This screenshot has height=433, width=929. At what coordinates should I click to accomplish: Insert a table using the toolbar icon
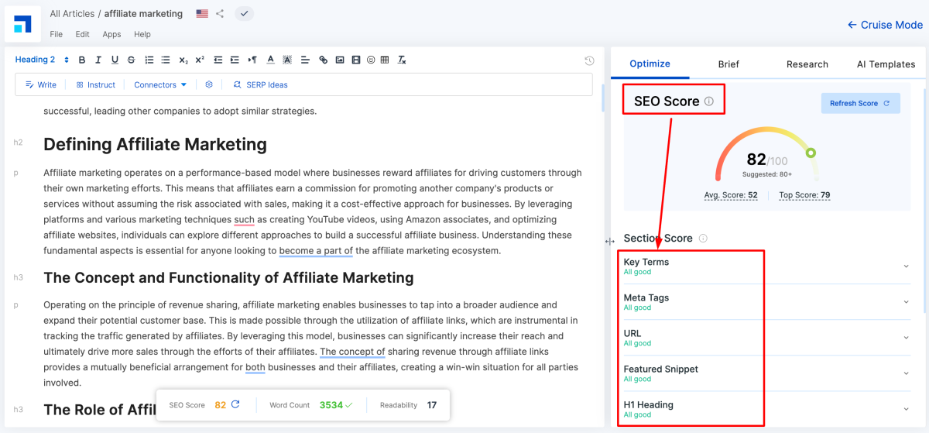pos(385,60)
